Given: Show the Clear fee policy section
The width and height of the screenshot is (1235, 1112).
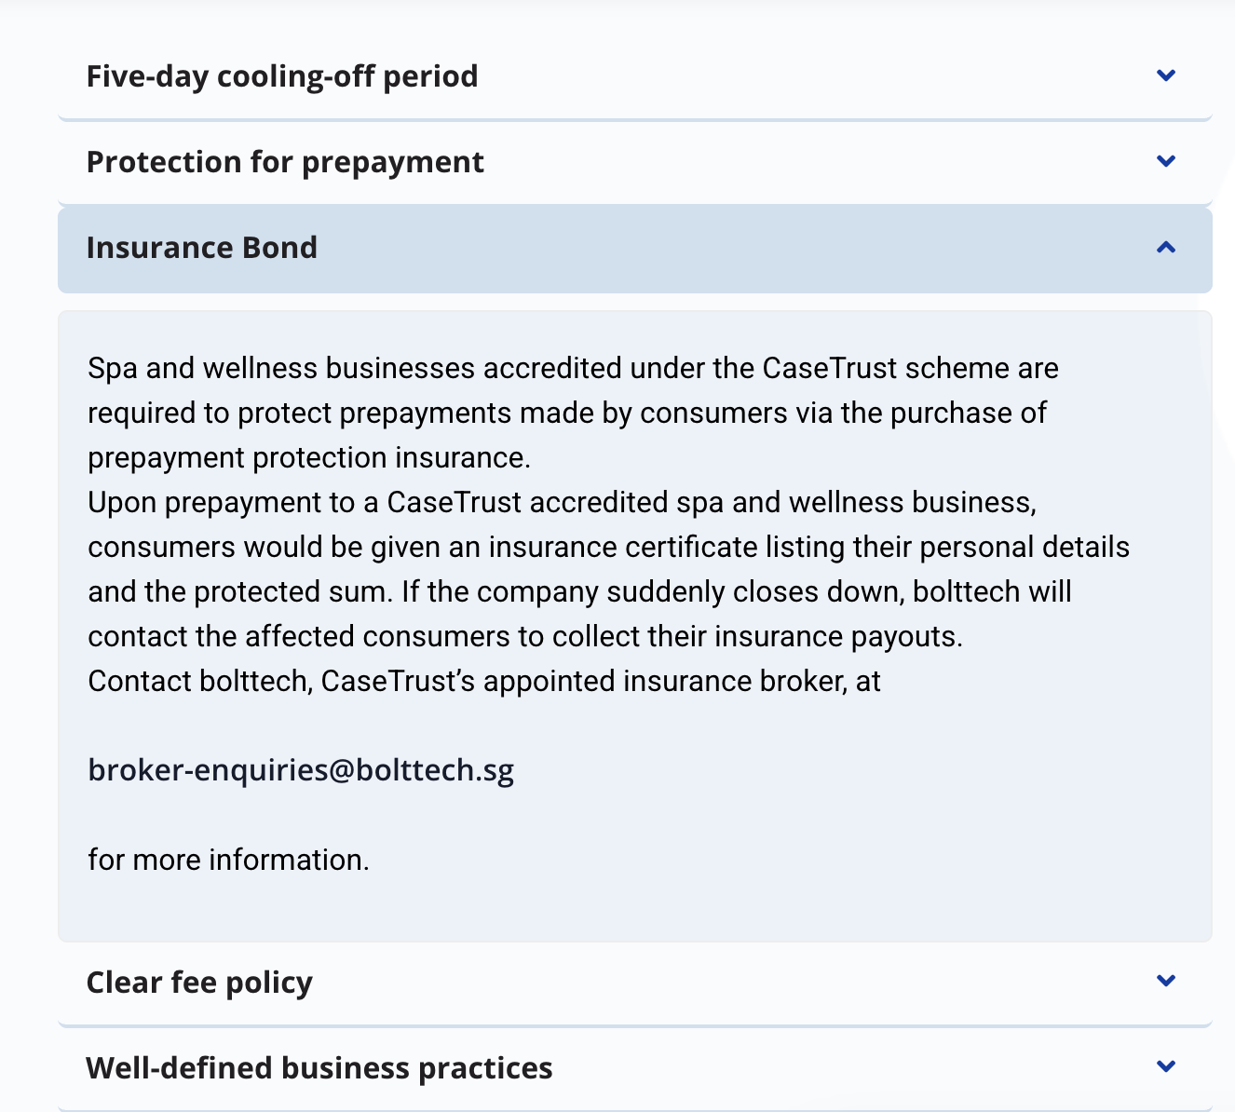Looking at the screenshot, I should click(x=199, y=983).
